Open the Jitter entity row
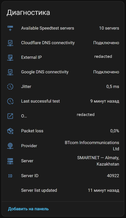 point(63,87)
